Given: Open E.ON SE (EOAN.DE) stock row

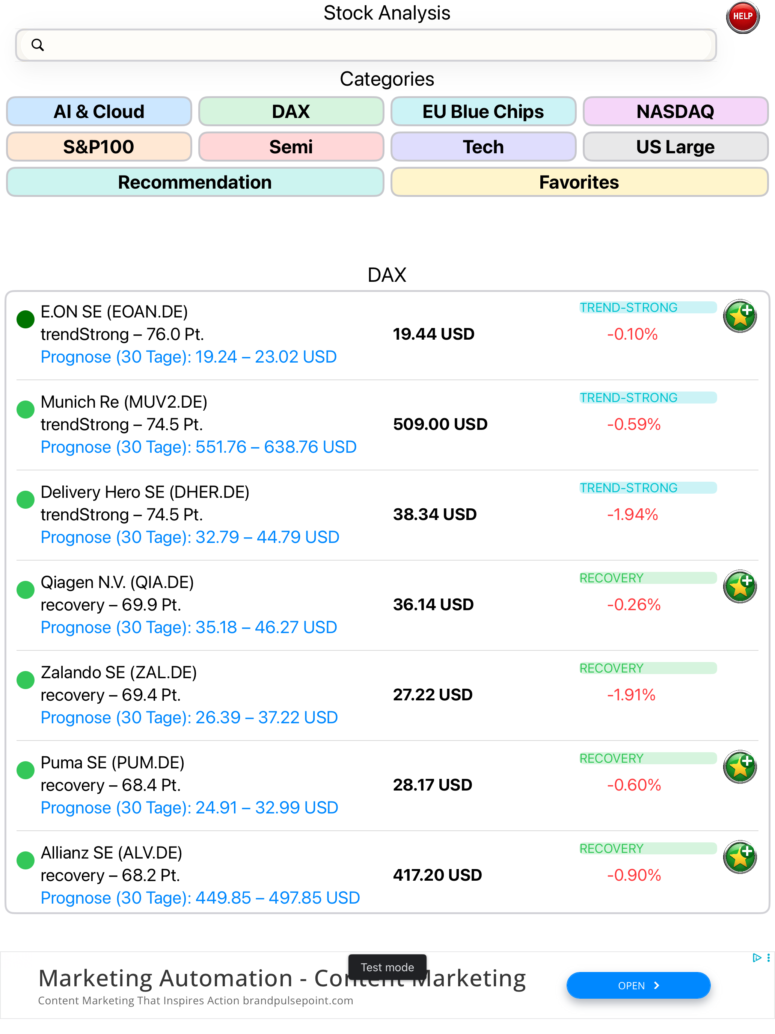Looking at the screenshot, I should (387, 335).
